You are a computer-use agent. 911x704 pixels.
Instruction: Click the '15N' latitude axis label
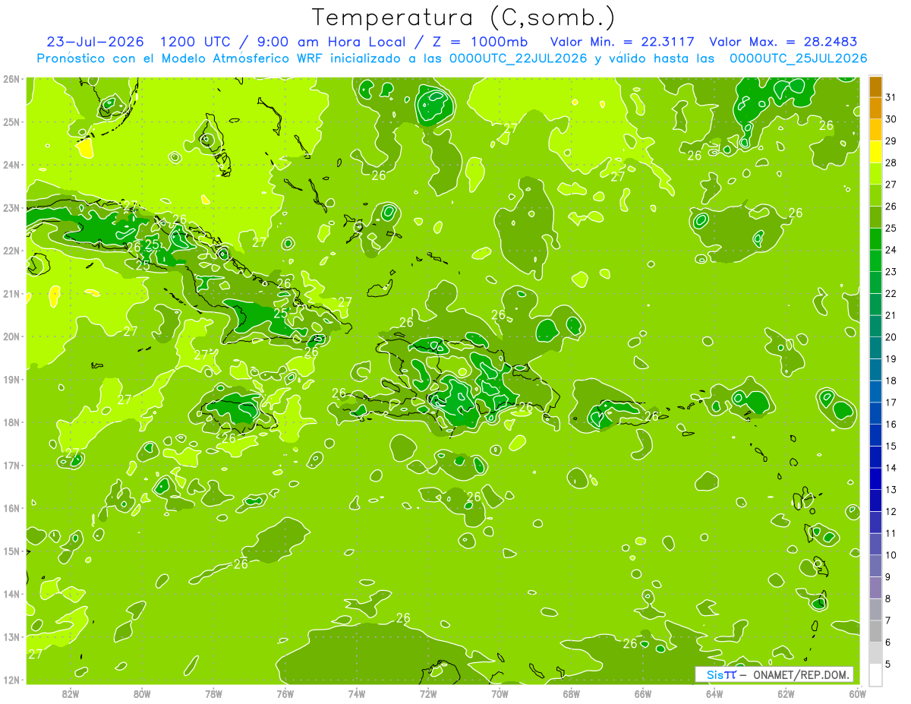pyautogui.click(x=11, y=551)
